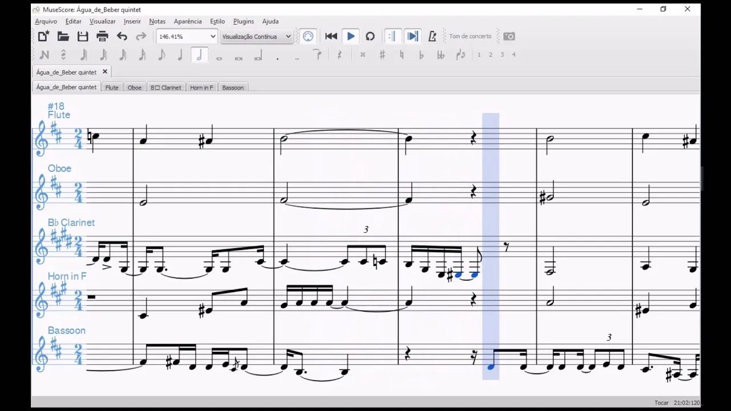Image resolution: width=731 pixels, height=411 pixels.
Task: Toggle the repitch mode icon
Action: pos(63,55)
